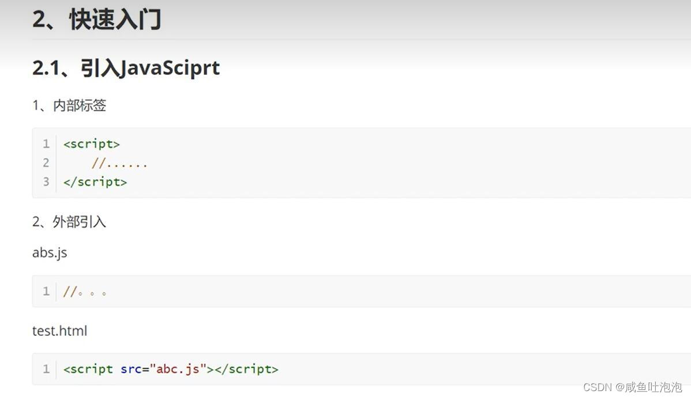
Task: Click the text '2、外部引入'
Action: coord(69,221)
